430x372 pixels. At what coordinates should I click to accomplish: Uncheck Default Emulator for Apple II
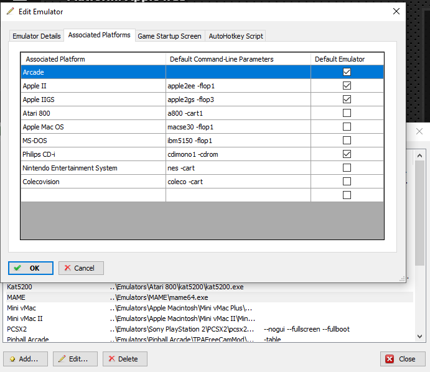click(347, 85)
